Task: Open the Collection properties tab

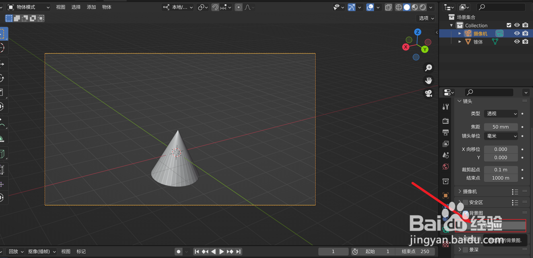Action: (x=446, y=181)
